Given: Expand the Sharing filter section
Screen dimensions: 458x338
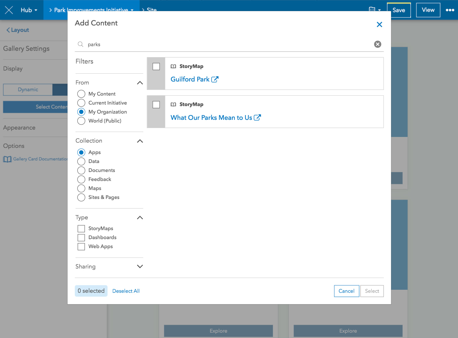Looking at the screenshot, I should pos(140,266).
